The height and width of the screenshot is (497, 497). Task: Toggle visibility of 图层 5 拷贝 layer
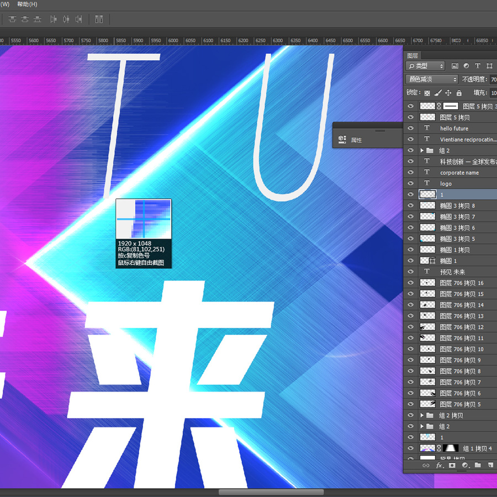click(411, 117)
